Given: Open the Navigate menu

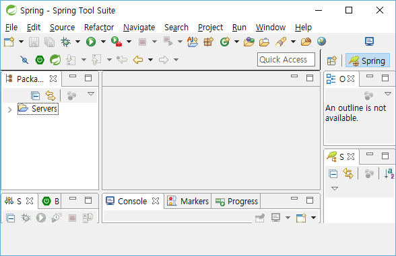Looking at the screenshot, I should coord(139,27).
